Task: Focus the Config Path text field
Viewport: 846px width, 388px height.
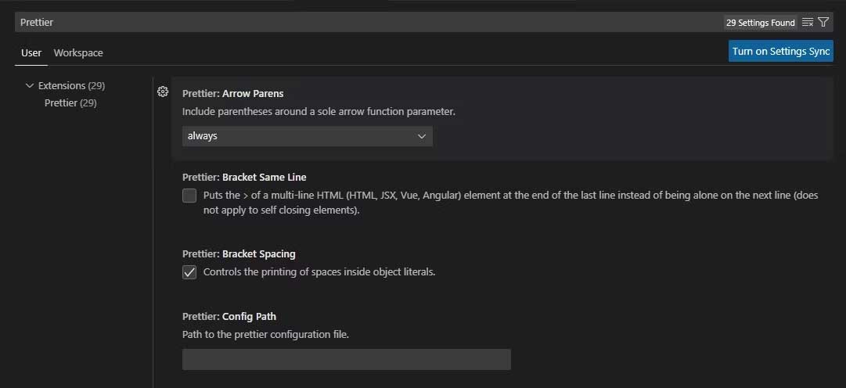Action: (346, 359)
